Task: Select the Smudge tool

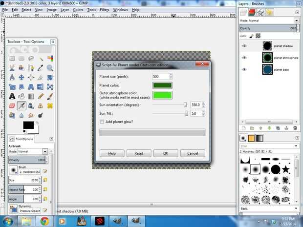Action: coord(31,115)
